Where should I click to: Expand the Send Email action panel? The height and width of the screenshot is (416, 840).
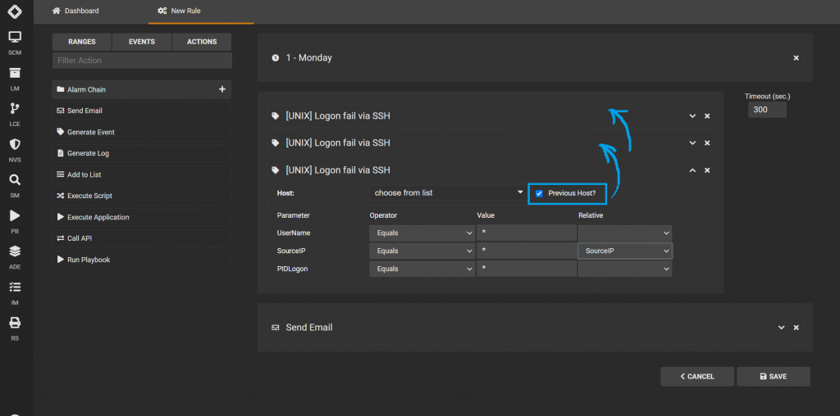[782, 328]
